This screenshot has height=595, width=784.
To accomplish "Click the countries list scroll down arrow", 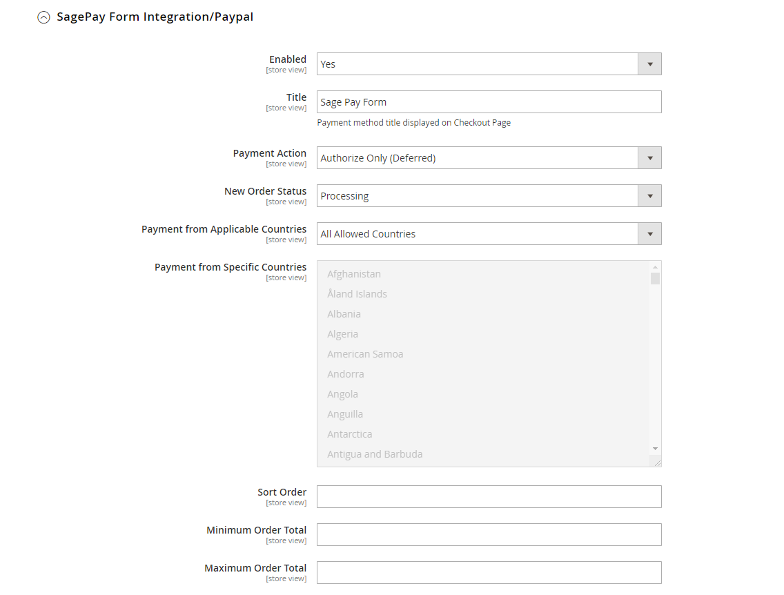I will [655, 449].
